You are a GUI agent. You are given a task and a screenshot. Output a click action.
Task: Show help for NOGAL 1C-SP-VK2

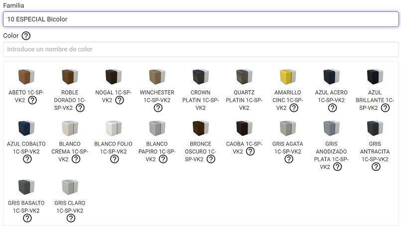[120, 100]
